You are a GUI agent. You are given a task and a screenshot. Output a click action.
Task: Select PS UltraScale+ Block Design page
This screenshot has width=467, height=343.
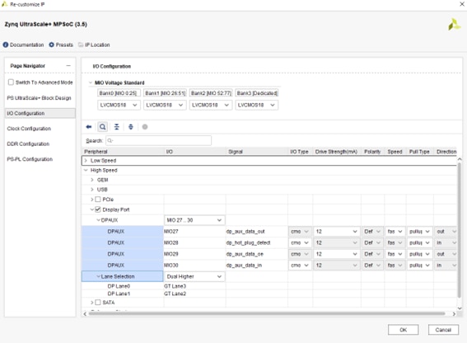pos(39,98)
